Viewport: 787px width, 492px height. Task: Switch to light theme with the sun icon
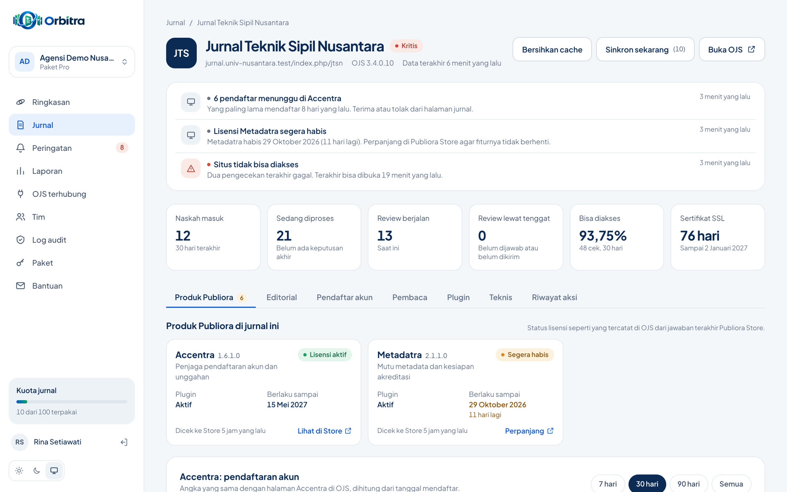tap(19, 471)
